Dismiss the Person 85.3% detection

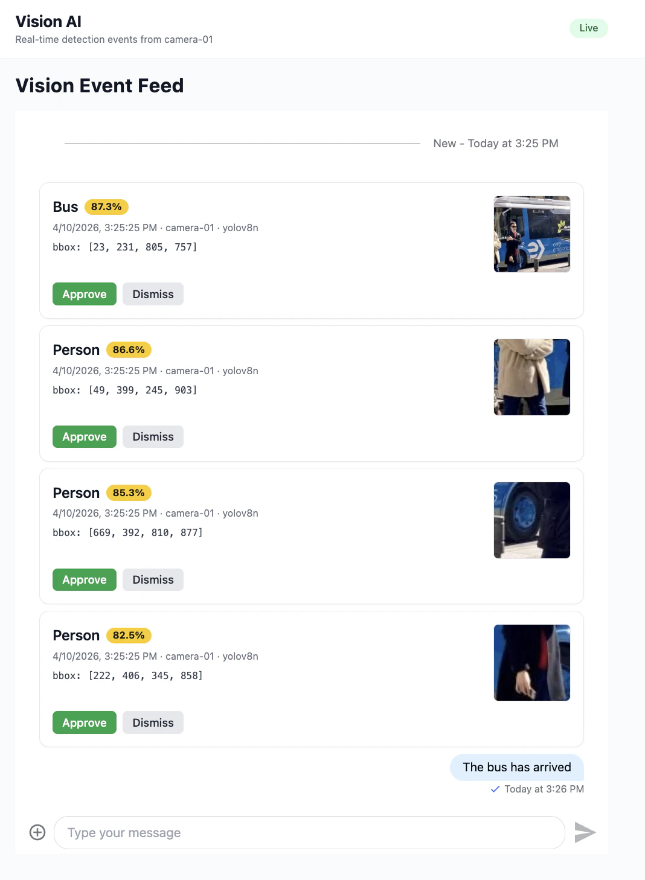pyautogui.click(x=153, y=579)
